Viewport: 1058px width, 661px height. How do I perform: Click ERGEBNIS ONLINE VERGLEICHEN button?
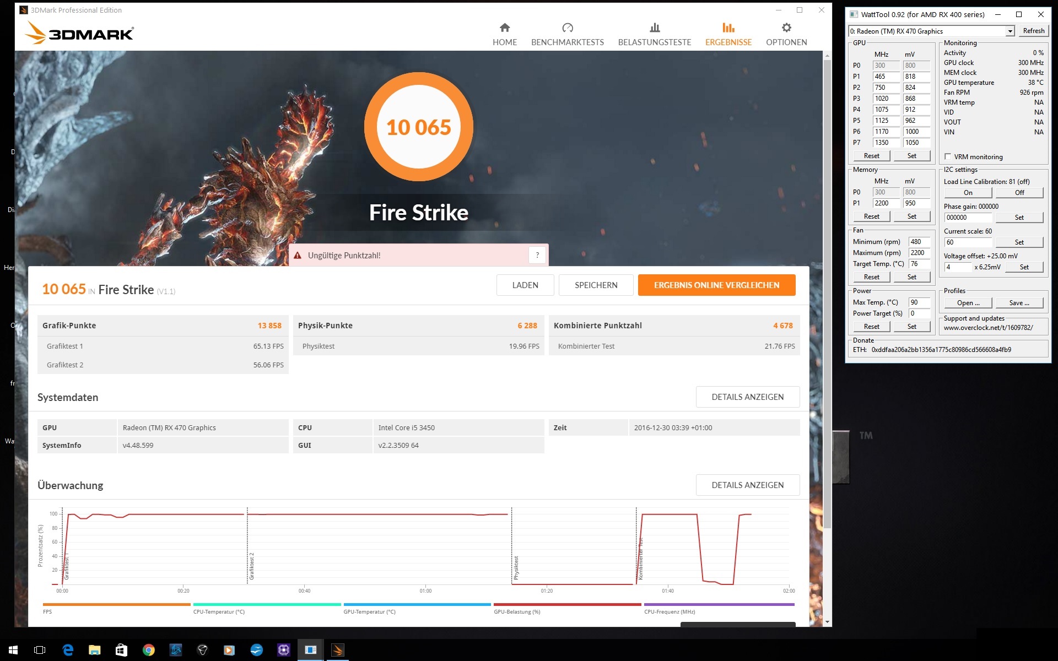point(716,285)
